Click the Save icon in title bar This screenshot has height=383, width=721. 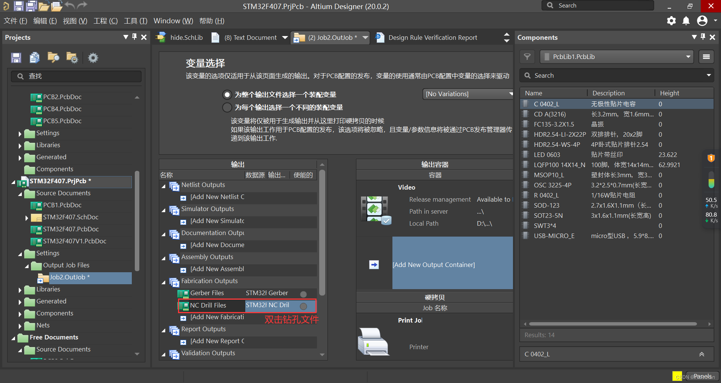coord(19,6)
